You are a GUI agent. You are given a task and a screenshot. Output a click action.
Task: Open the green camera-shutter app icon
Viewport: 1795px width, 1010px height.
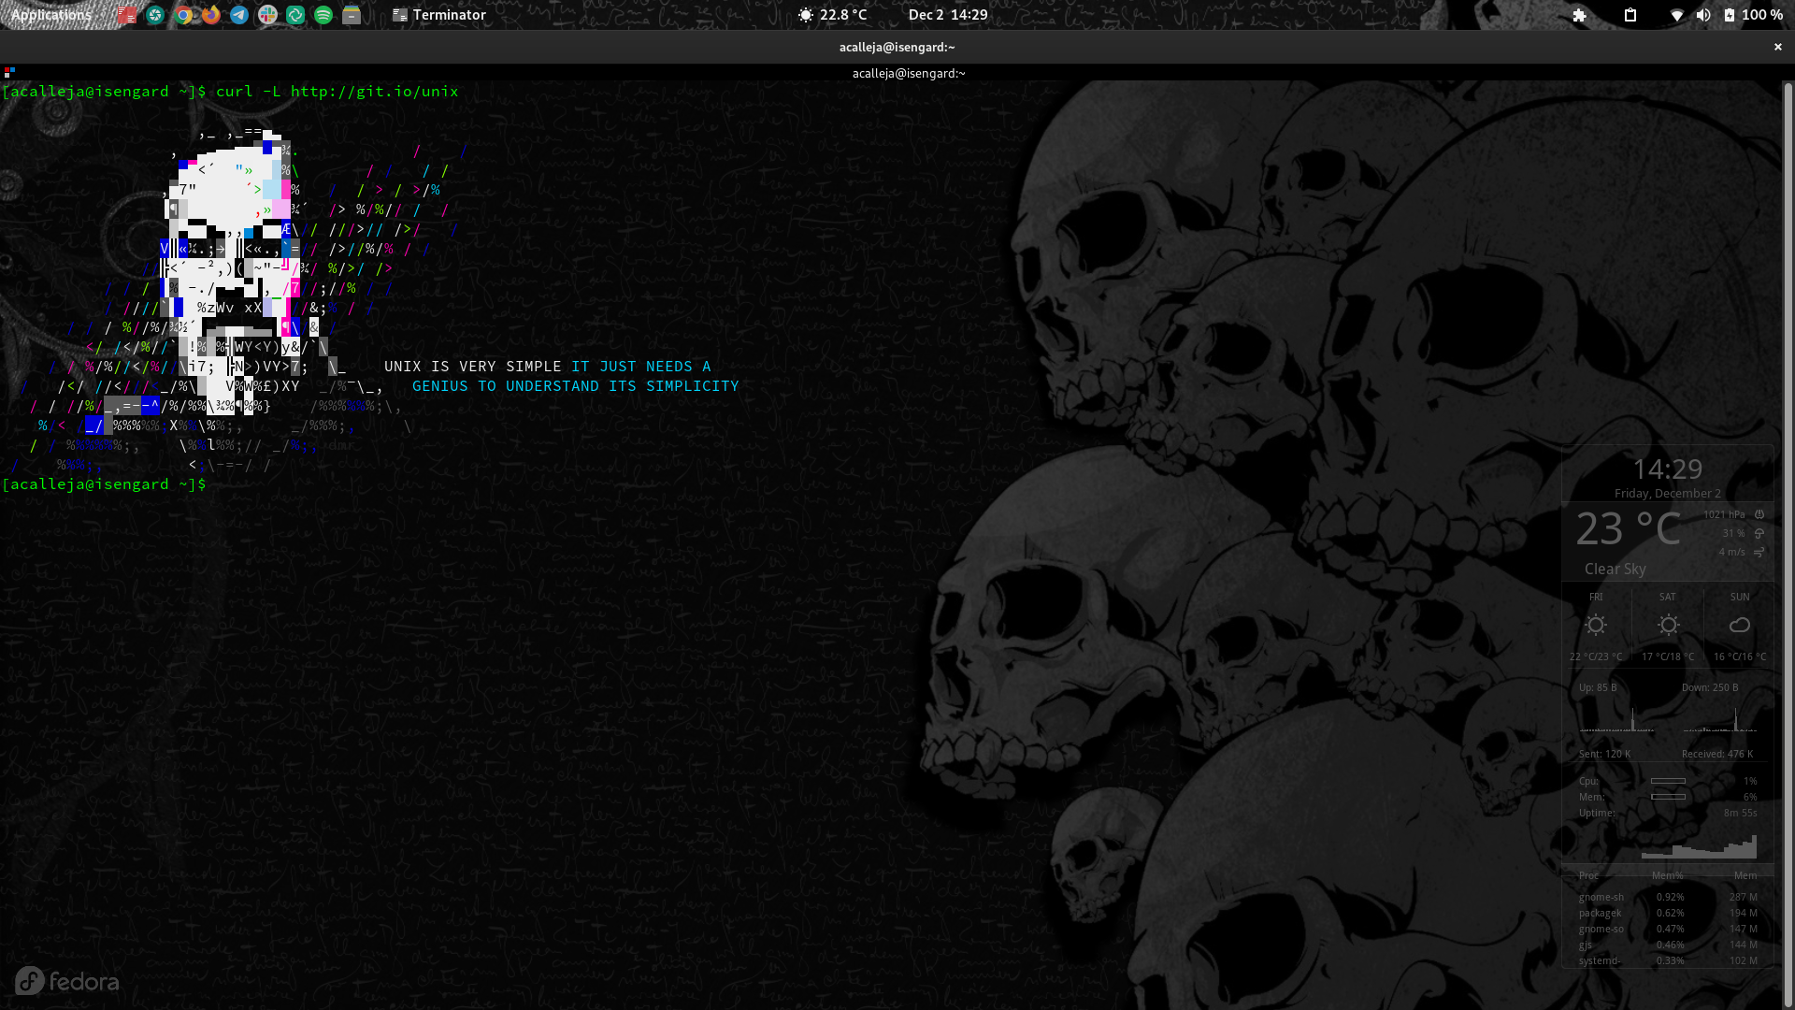click(x=155, y=15)
